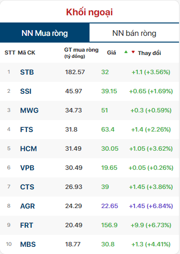180x254 pixels.
Task: Open the VPB ticker link
Action: [27, 168]
